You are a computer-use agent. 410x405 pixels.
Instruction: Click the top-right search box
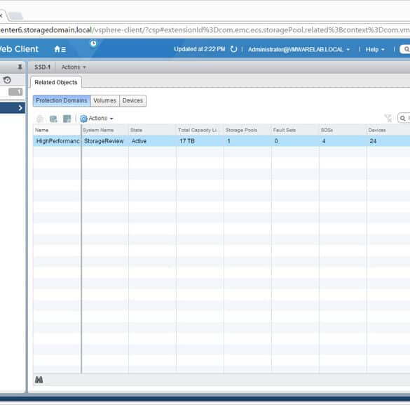[x=405, y=49]
